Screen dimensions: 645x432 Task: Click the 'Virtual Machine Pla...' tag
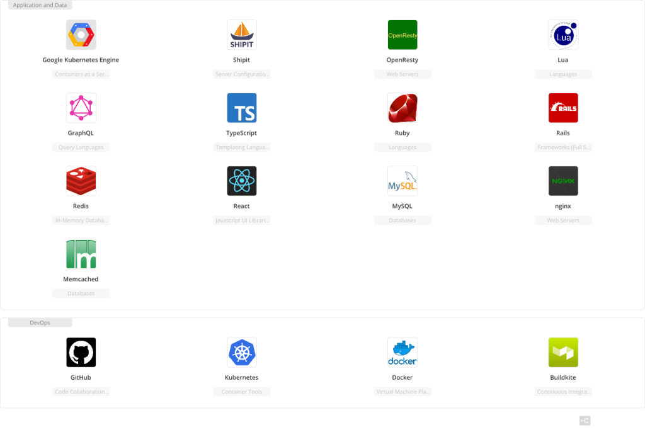tap(402, 392)
